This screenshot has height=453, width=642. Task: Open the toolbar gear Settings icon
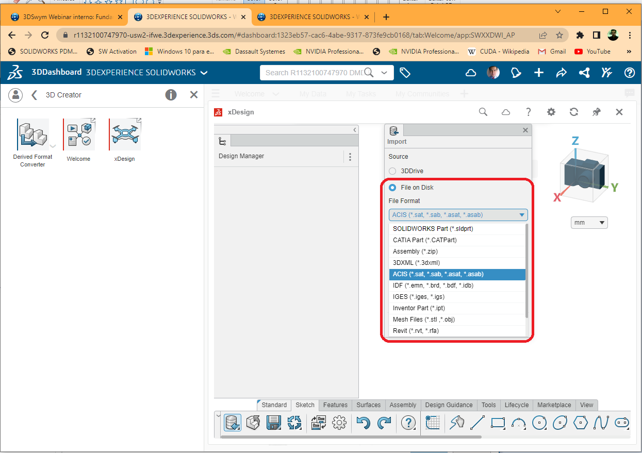pyautogui.click(x=339, y=423)
